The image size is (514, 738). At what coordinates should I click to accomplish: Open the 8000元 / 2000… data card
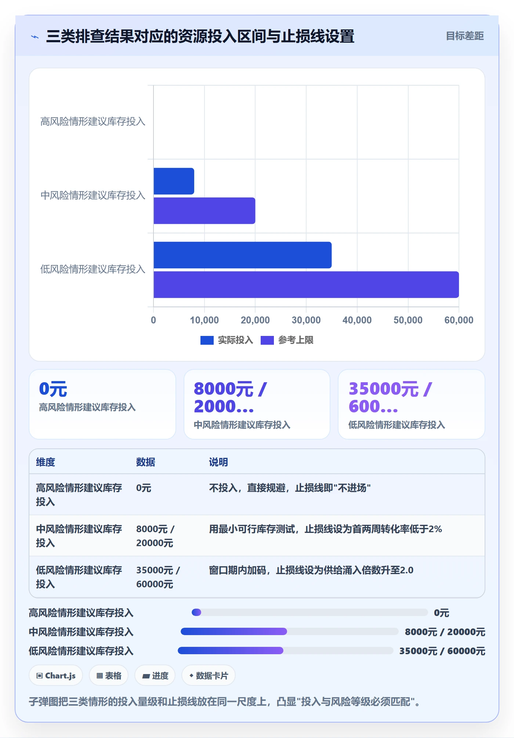click(x=257, y=404)
